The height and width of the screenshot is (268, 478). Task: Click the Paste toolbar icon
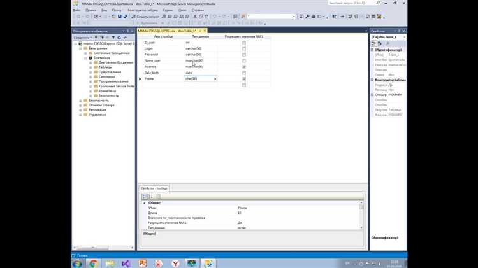point(206,17)
